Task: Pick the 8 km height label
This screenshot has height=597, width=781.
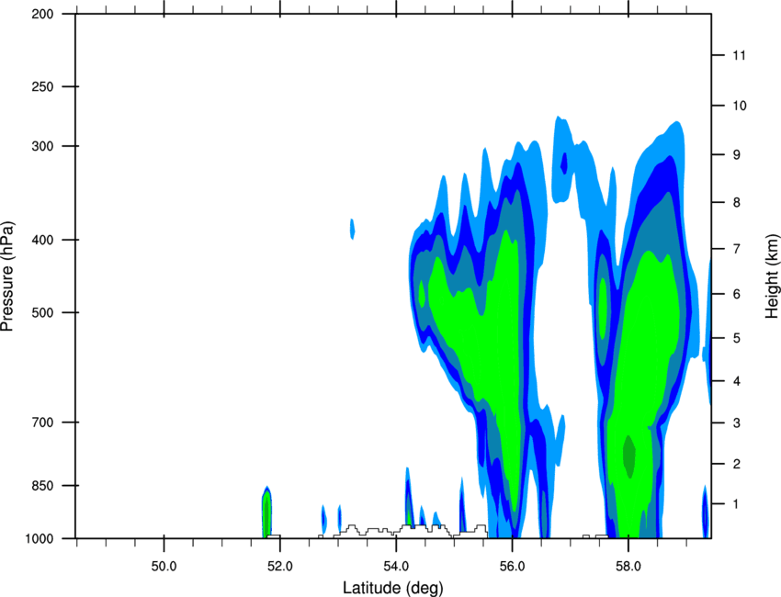Action: 737,203
